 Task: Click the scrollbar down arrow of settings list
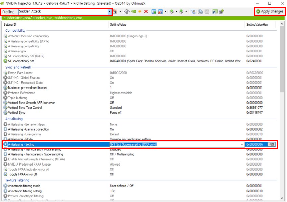pos(282,198)
